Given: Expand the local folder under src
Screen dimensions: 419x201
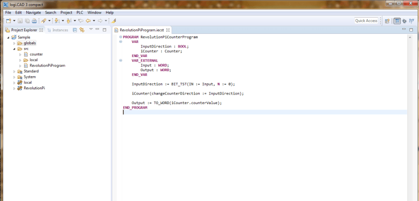Looking at the screenshot, I should [x=20, y=60].
